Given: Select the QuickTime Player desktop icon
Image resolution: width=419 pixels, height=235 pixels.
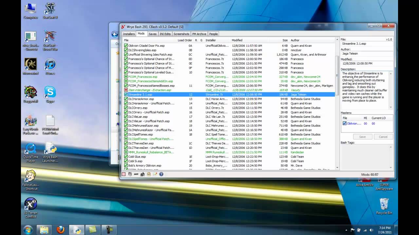Looking at the screenshot, I should click(x=30, y=152).
